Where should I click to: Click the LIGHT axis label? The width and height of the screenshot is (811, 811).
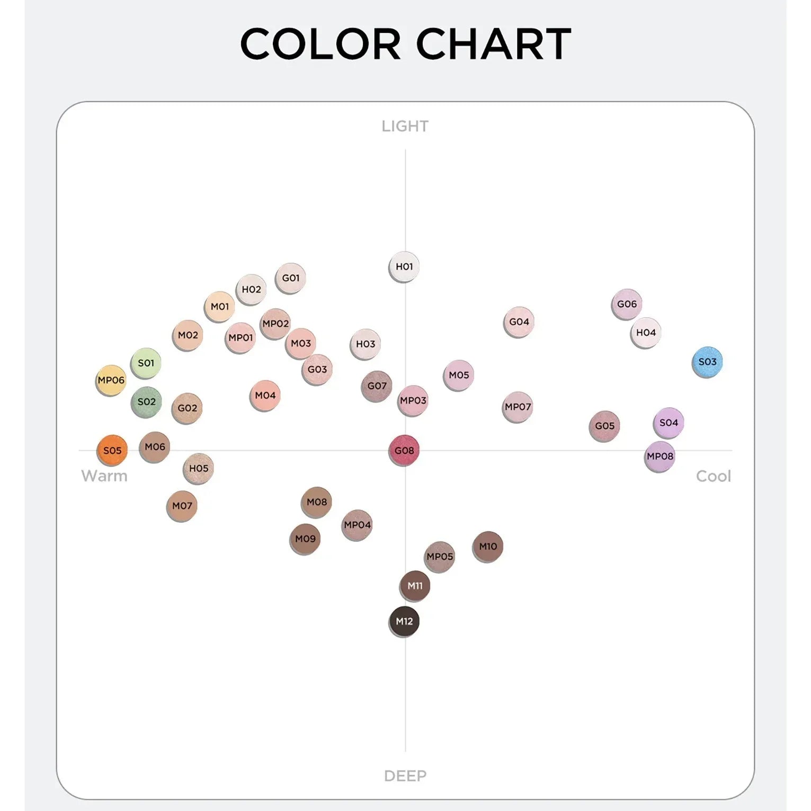click(x=405, y=126)
